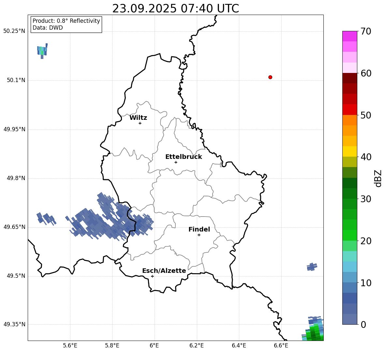
Task: Click the 6°E longitude label
Action: coord(154,345)
